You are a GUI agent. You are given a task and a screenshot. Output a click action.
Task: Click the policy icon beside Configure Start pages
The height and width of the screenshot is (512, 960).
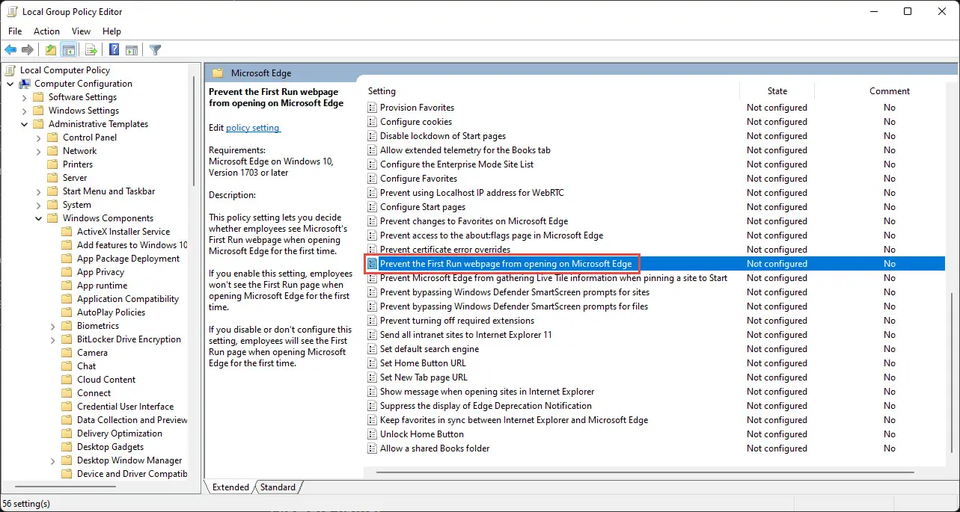(x=372, y=207)
